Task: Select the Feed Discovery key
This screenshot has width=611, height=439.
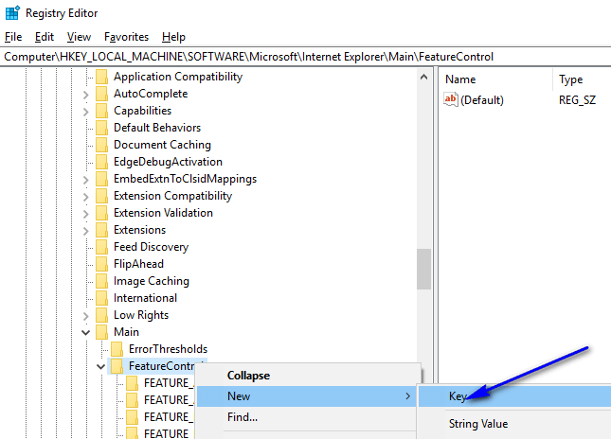Action: pyautogui.click(x=152, y=247)
